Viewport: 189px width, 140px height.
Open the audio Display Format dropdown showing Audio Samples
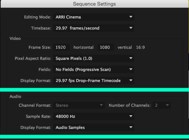tap(94, 127)
